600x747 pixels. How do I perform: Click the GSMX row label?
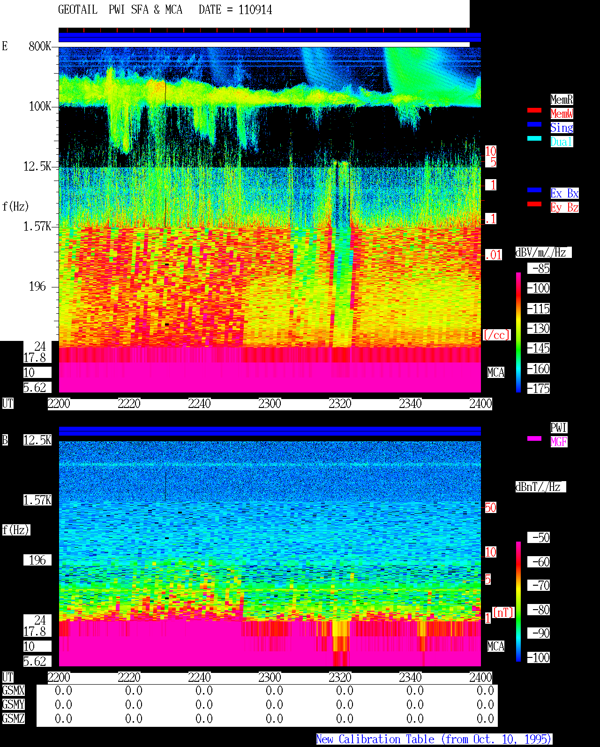(x=13, y=690)
